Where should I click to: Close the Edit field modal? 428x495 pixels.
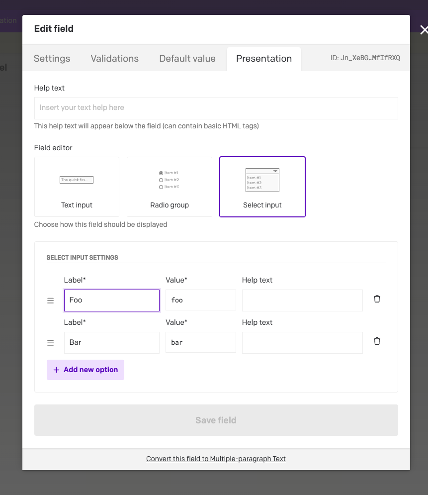pos(424,30)
